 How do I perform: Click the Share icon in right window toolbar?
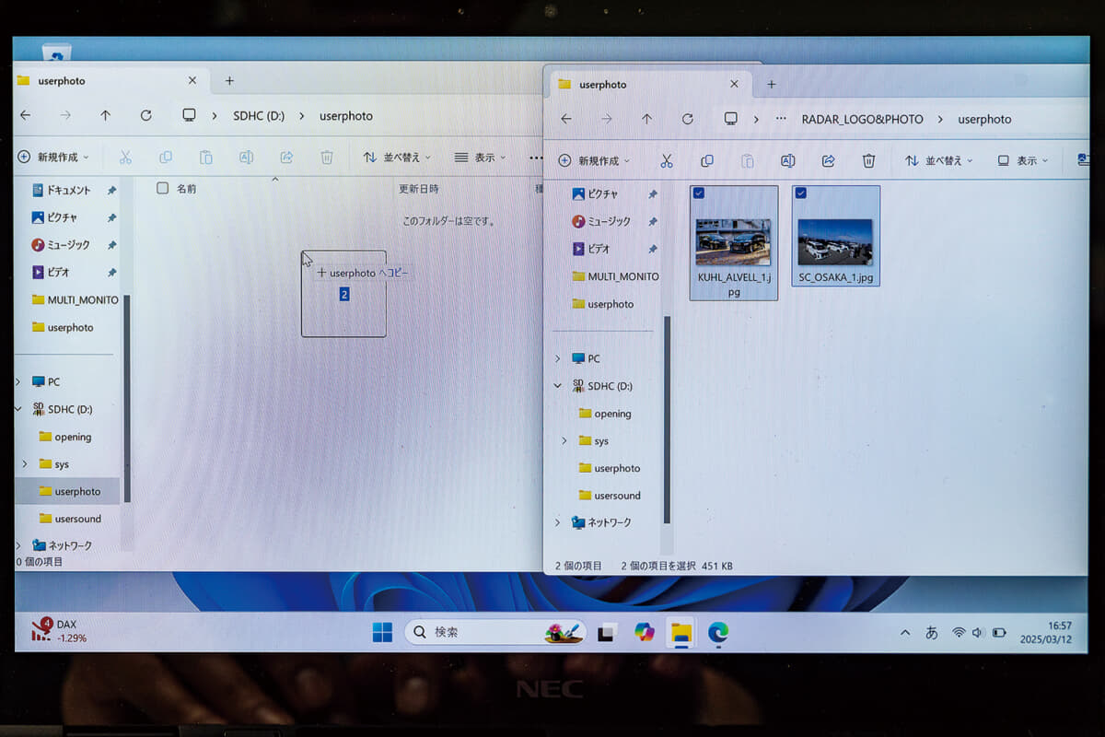click(x=828, y=160)
